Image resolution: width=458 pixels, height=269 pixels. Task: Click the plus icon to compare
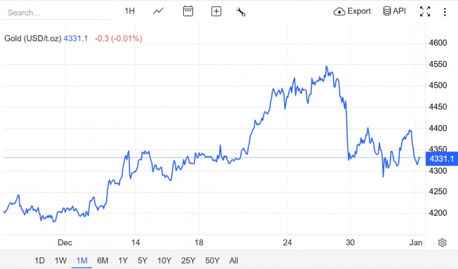(216, 11)
